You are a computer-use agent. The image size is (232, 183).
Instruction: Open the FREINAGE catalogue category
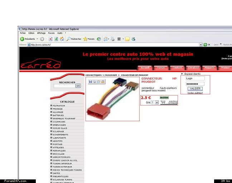(58, 109)
